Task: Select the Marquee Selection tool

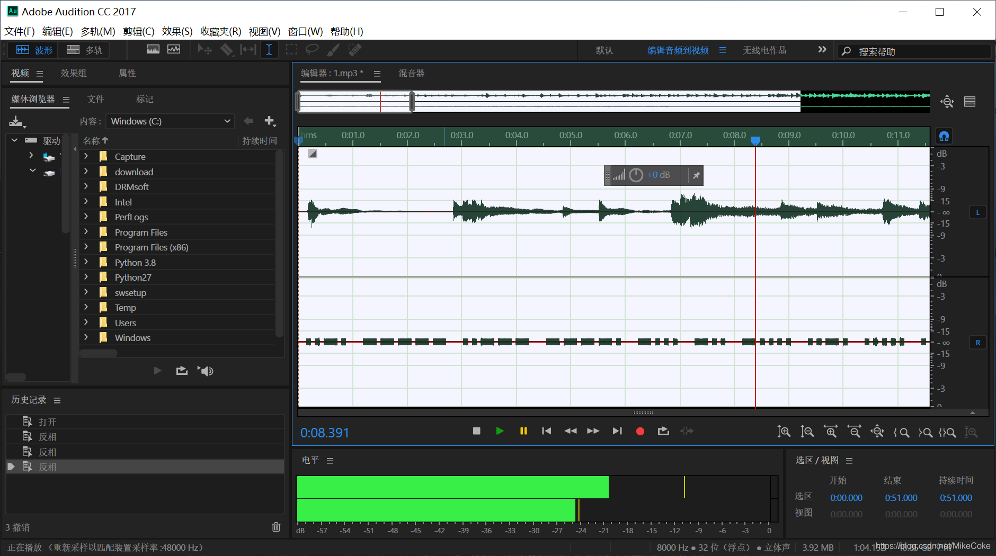Action: (291, 50)
